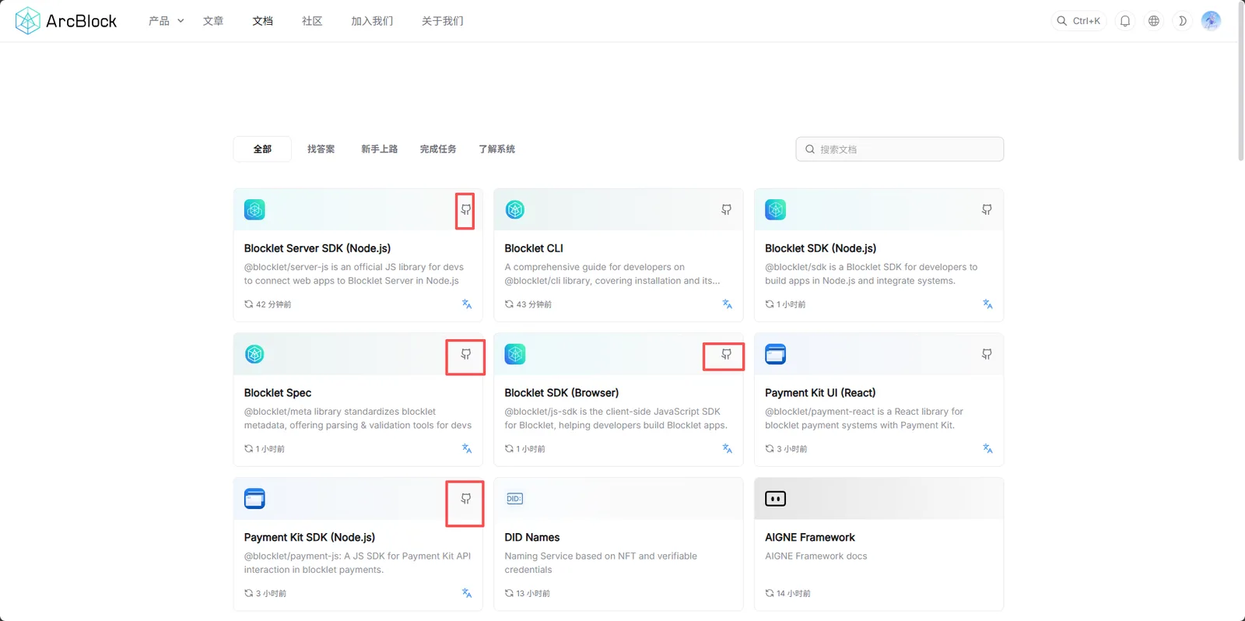Click the DID Names card logo
Viewport: 1245px width, 621px height.
pos(515,499)
